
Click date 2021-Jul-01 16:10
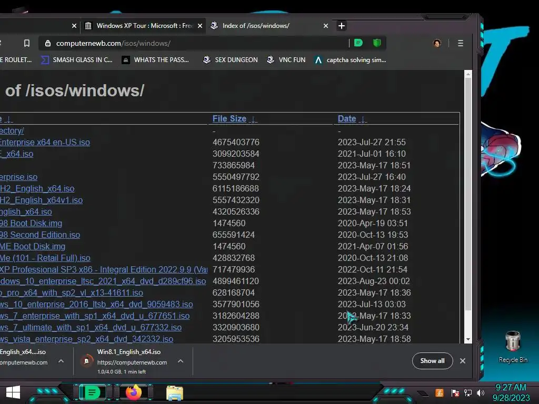pos(372,154)
